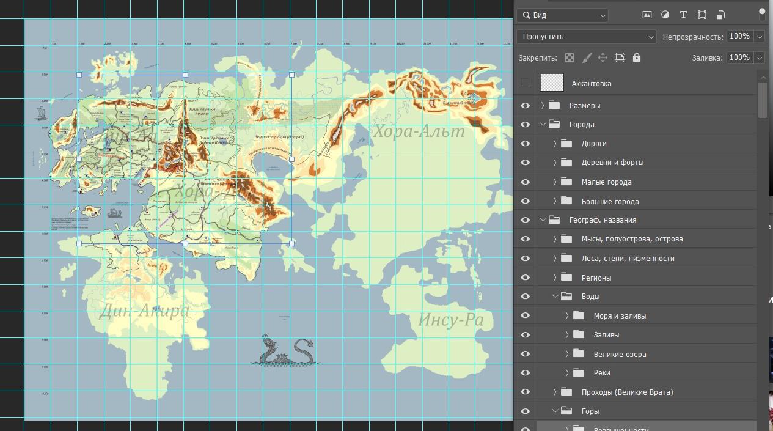The width and height of the screenshot is (773, 431).
Task: Filter layers by shape layers icon
Action: pos(702,15)
